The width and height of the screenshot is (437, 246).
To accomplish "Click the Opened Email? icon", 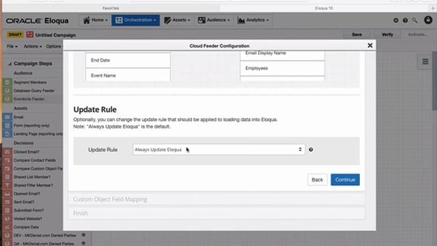I will [8, 193].
